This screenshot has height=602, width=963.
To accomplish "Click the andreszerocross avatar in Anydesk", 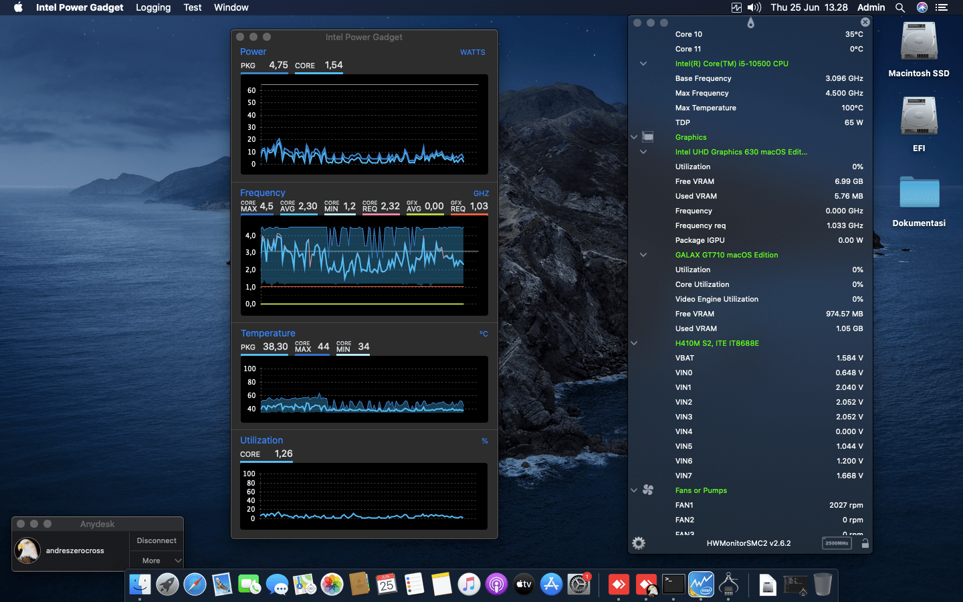I will [27, 550].
